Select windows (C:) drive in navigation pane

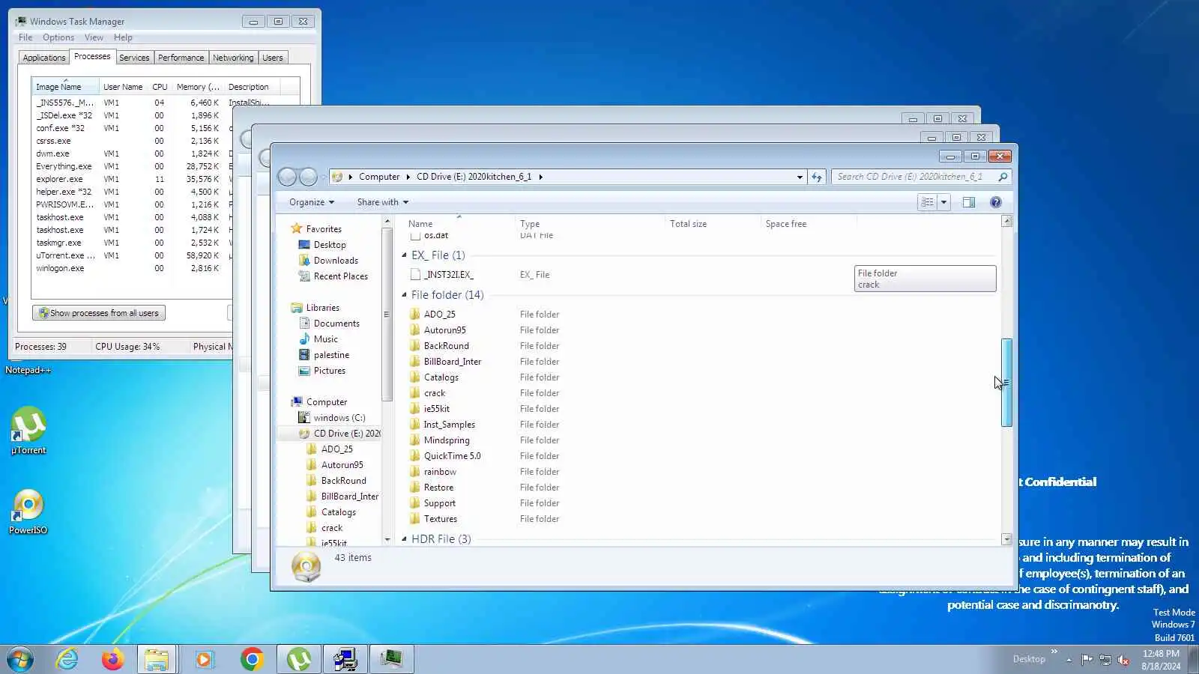tap(339, 418)
